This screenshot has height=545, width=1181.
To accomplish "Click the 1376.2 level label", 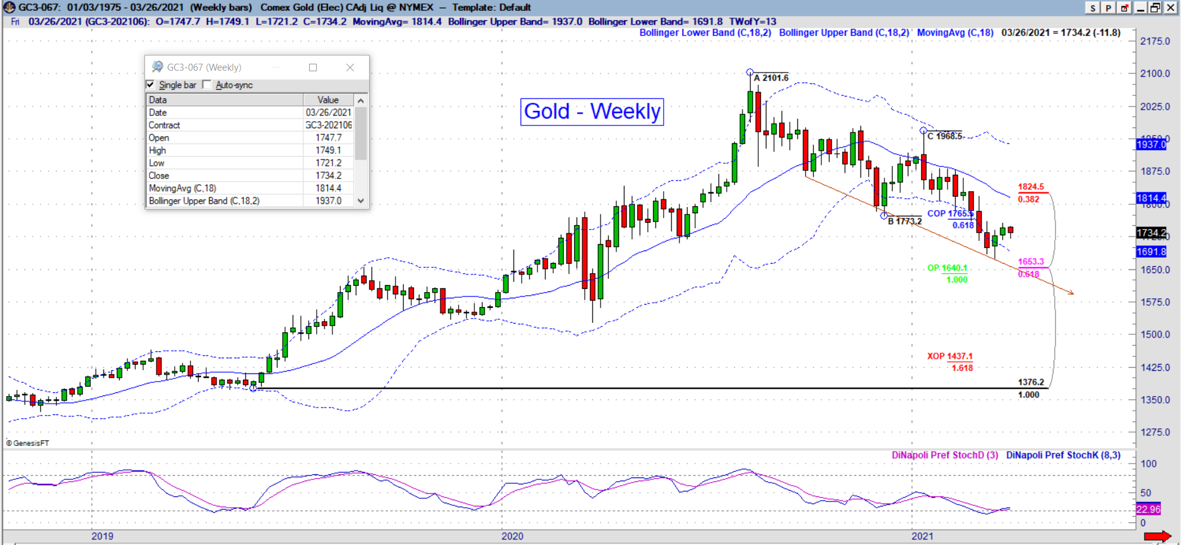I will pos(1031,382).
